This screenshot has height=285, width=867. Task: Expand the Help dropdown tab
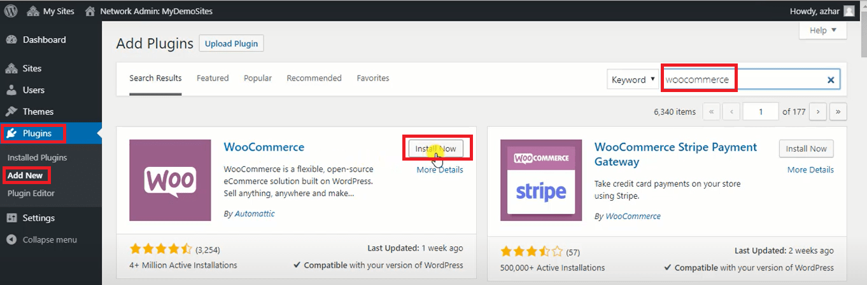pyautogui.click(x=823, y=30)
